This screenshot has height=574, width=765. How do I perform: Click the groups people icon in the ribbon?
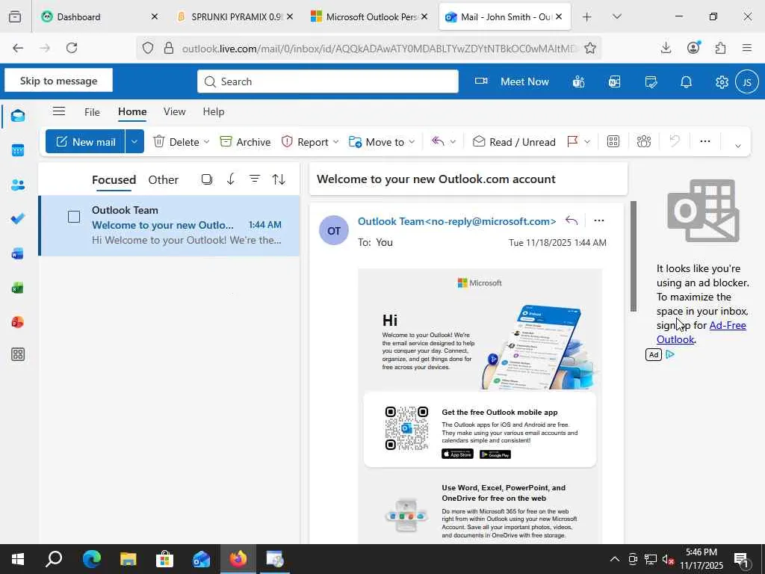pos(644,141)
